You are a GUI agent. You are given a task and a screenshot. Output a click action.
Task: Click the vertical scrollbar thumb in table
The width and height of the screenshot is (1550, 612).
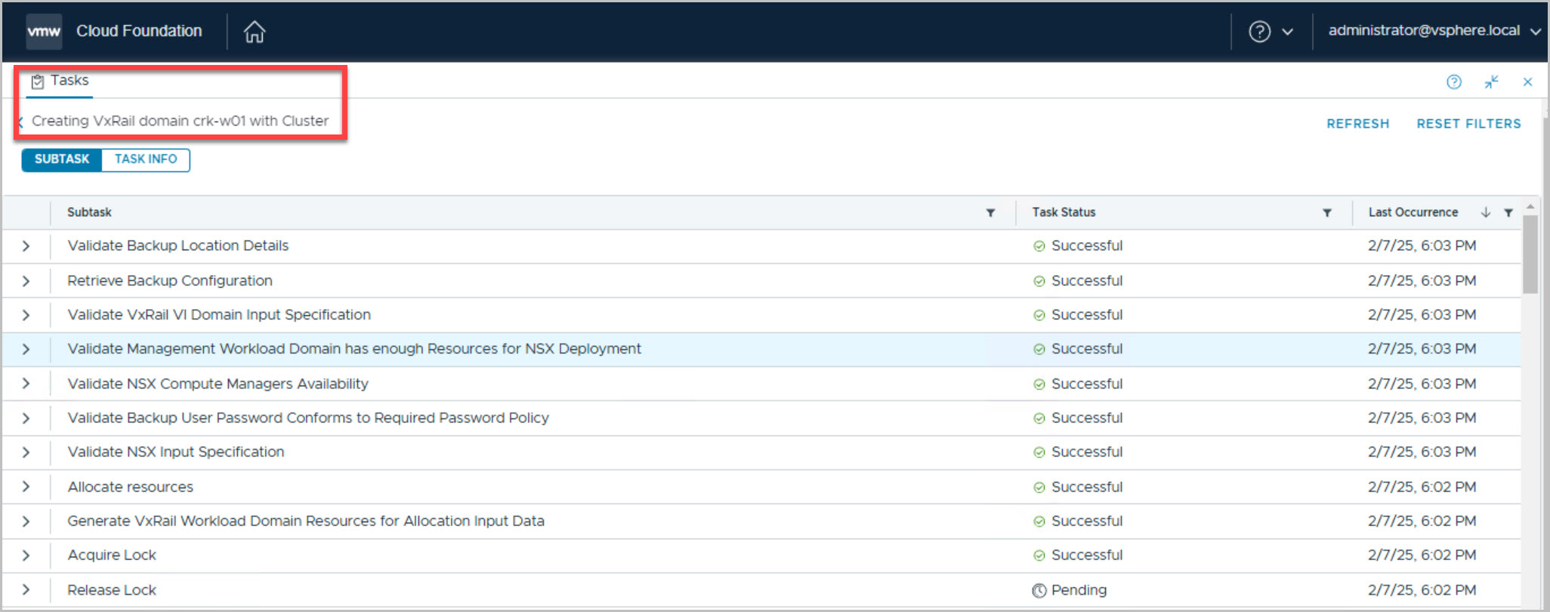pos(1530,255)
